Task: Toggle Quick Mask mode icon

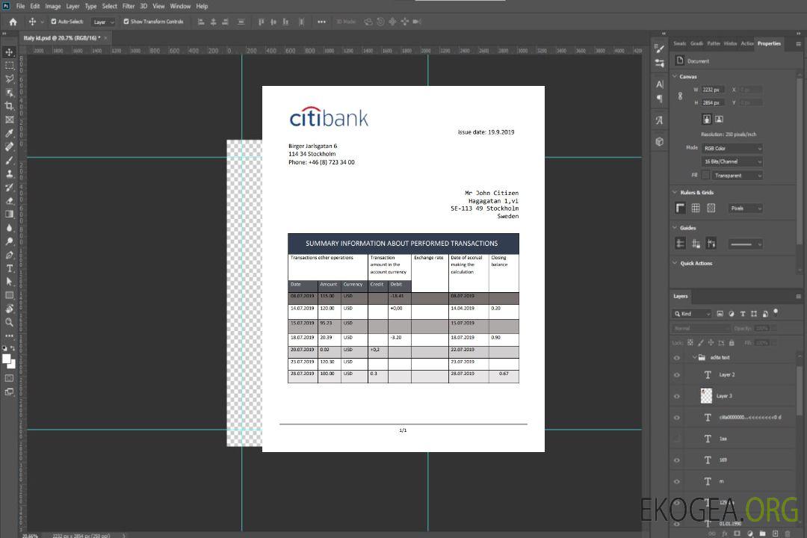Action: pyautogui.click(x=9, y=378)
